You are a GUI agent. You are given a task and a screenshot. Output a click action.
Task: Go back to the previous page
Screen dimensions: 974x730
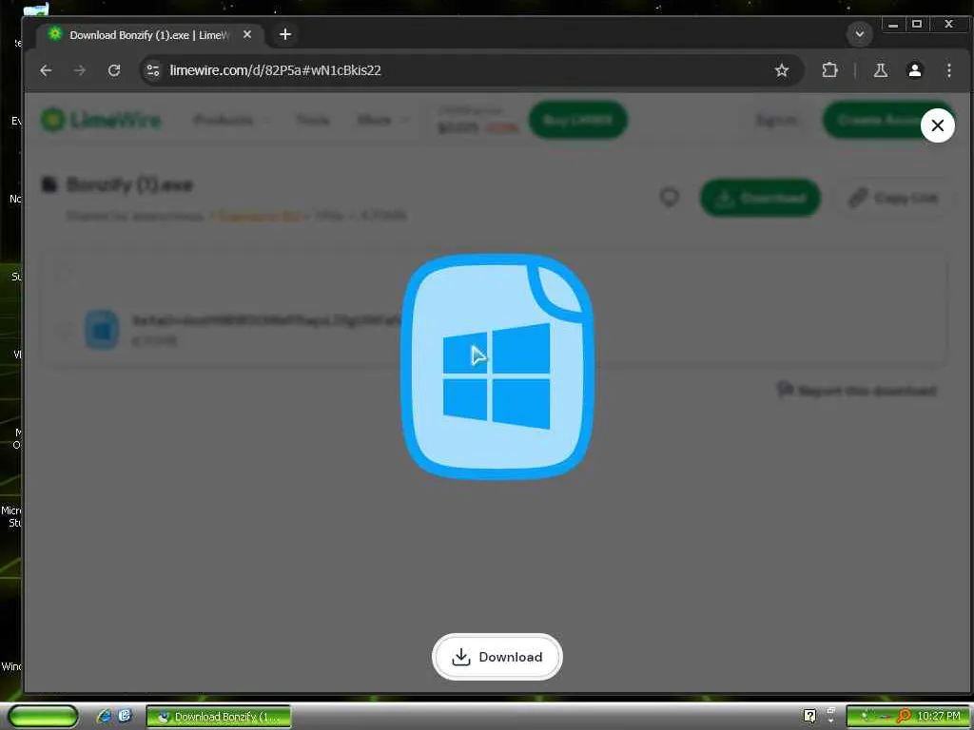[46, 70]
